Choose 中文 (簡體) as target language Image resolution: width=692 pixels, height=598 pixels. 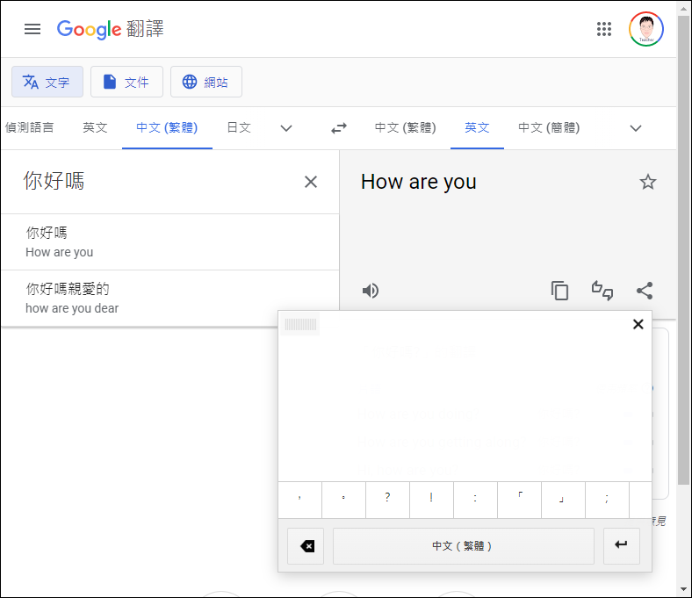[549, 128]
